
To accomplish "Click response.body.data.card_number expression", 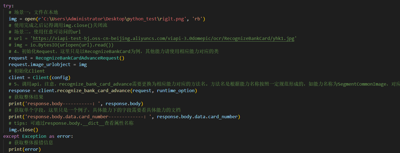I will (197, 117).
